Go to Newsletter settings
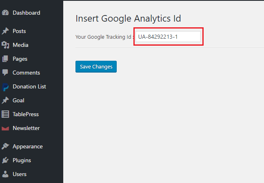This screenshot has width=264, height=183. (x=26, y=128)
